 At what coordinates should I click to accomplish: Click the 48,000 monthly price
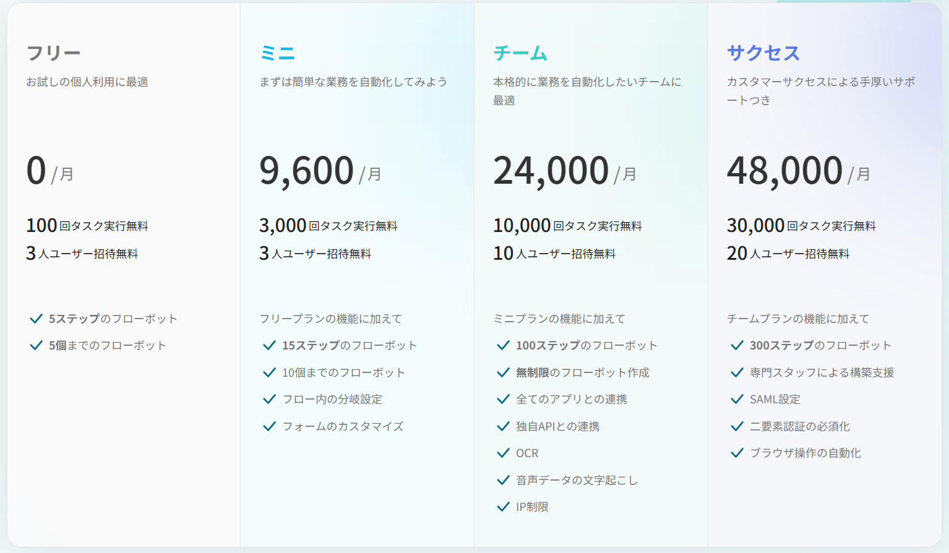[x=784, y=171]
